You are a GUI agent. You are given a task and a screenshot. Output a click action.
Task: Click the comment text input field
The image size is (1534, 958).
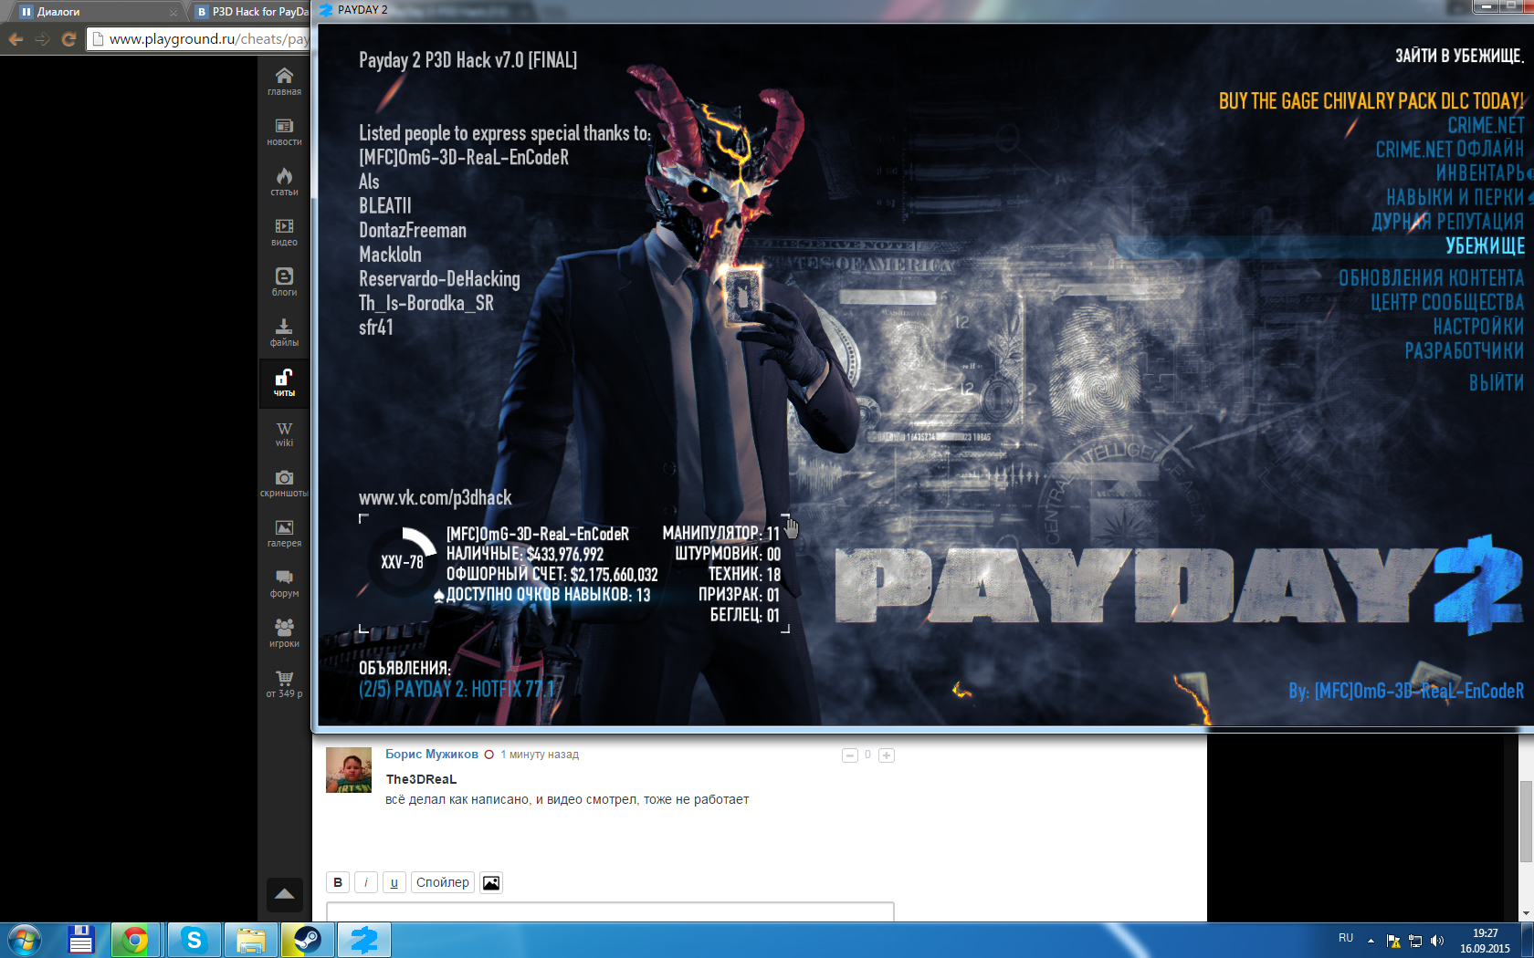[610, 911]
